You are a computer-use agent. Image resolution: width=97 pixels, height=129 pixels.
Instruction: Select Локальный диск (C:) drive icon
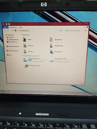tap(25, 60)
